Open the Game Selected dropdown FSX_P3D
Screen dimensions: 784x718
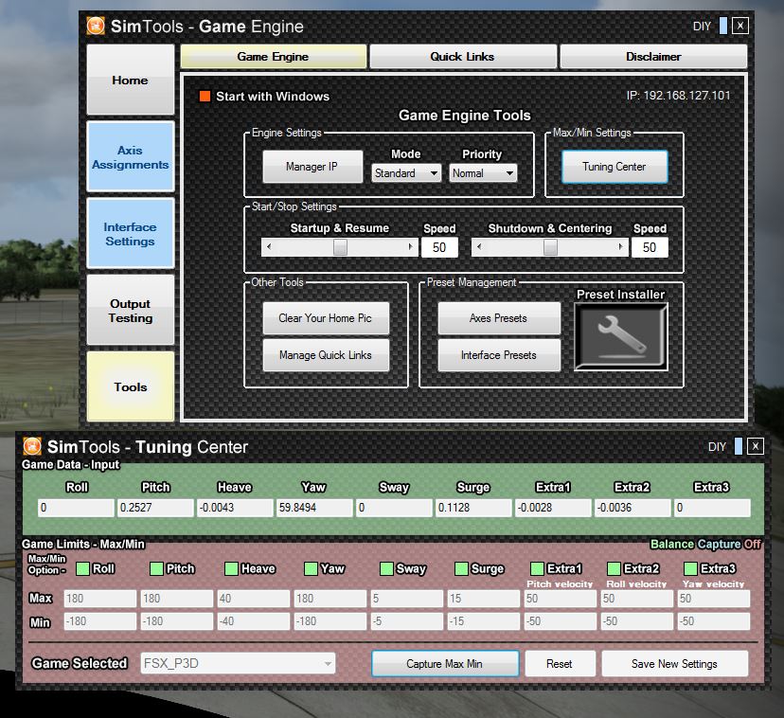pos(238,663)
